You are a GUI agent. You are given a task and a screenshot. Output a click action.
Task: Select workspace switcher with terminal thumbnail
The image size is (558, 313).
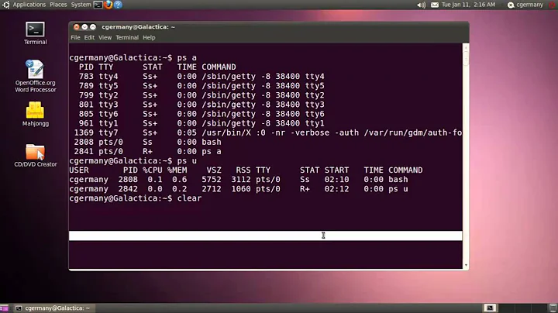click(490, 308)
